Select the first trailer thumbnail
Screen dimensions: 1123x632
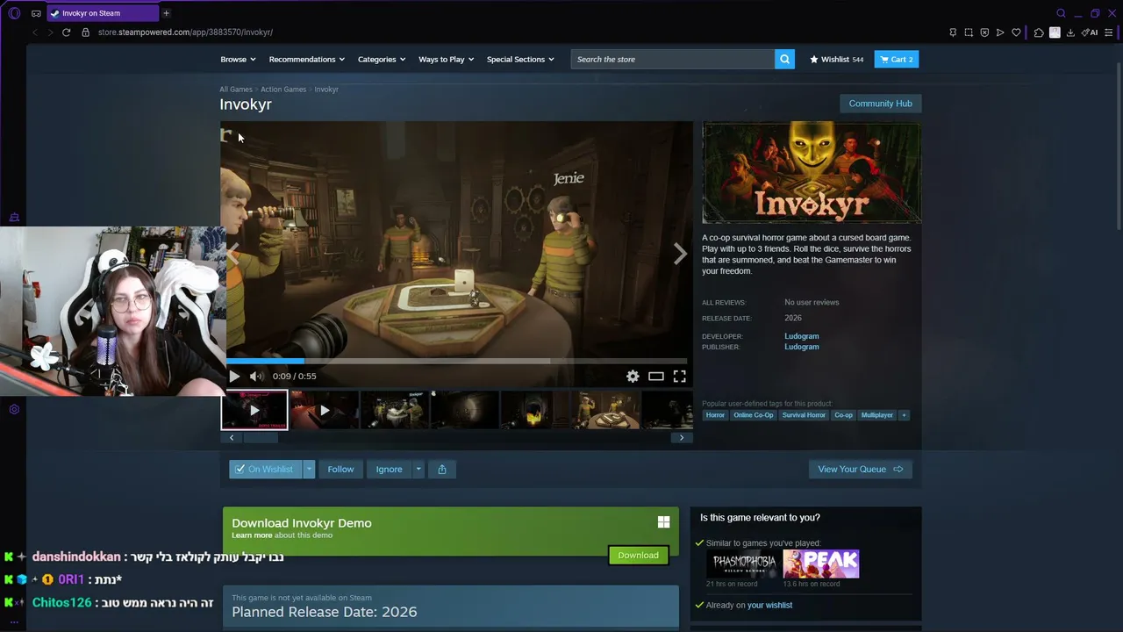pyautogui.click(x=254, y=410)
